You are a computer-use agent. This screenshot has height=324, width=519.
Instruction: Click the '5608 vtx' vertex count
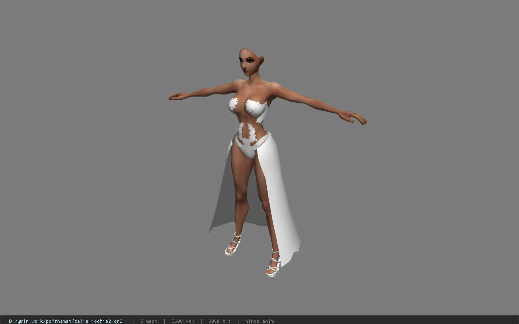(x=183, y=321)
